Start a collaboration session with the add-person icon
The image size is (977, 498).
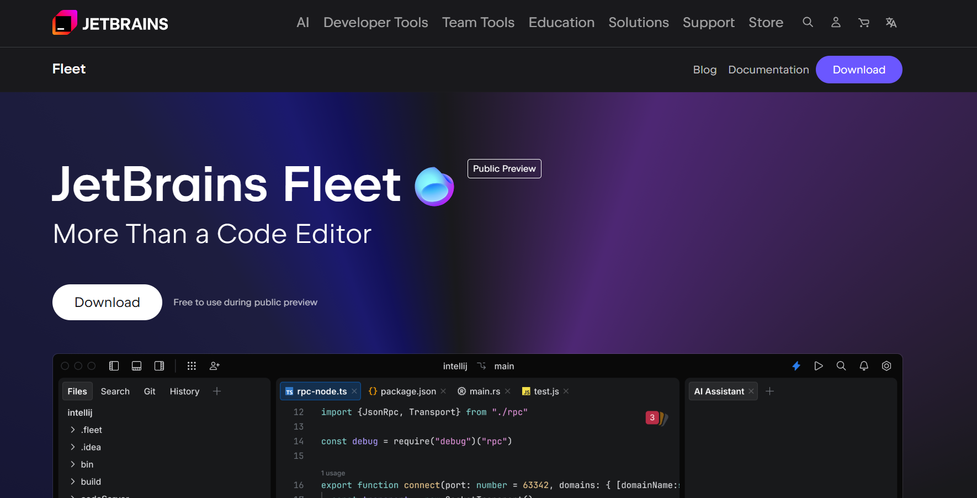point(215,365)
